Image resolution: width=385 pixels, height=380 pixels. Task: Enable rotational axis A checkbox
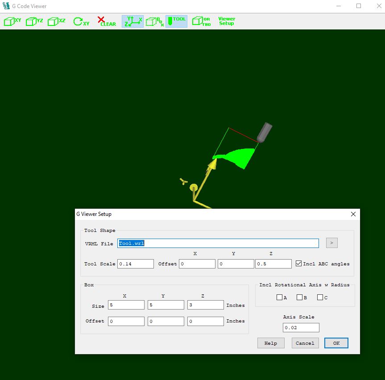click(x=279, y=297)
